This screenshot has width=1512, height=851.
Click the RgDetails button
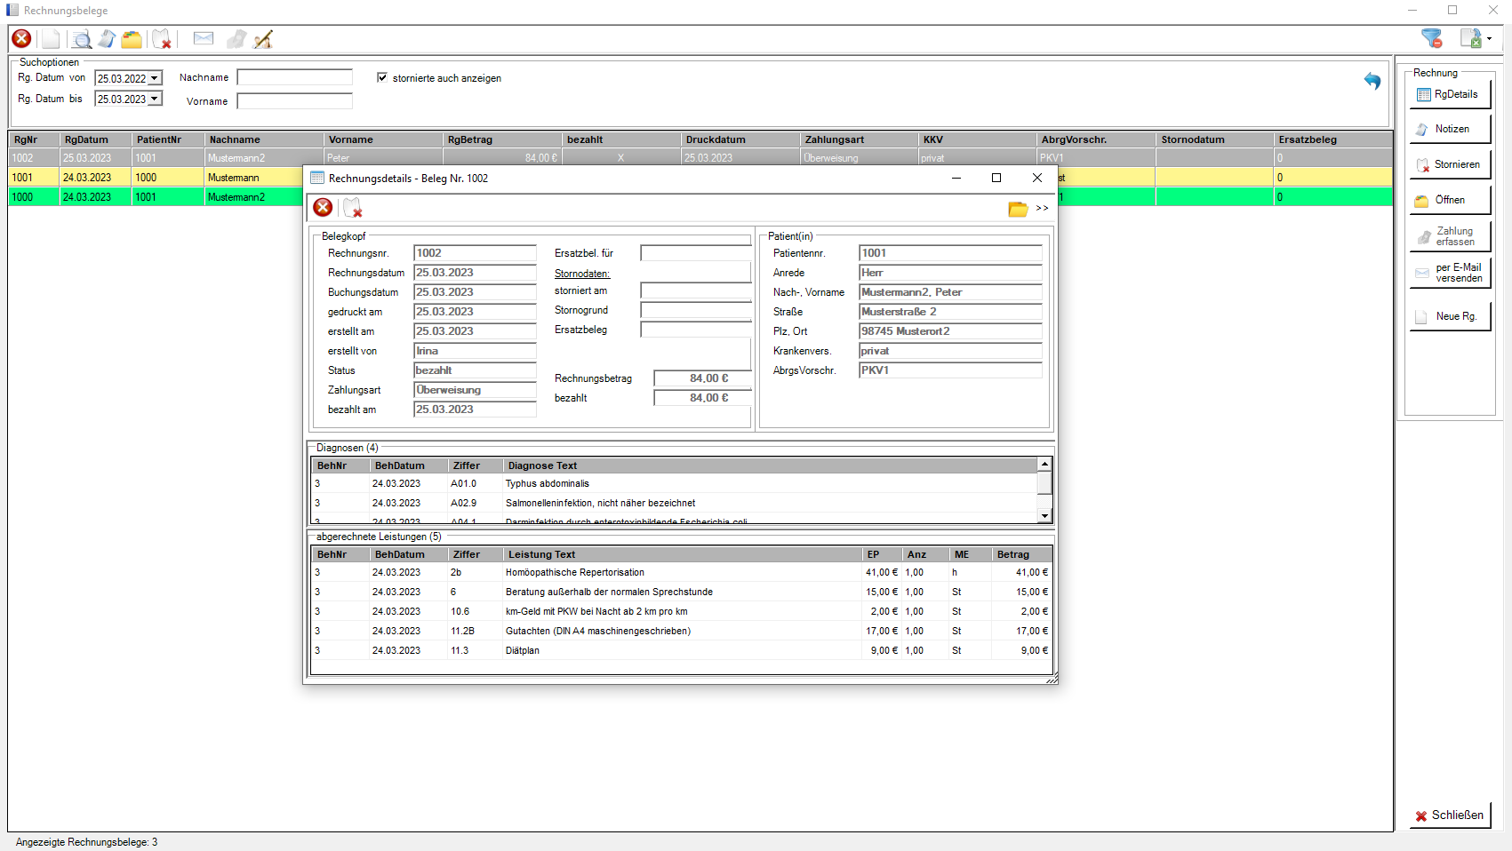(x=1450, y=94)
